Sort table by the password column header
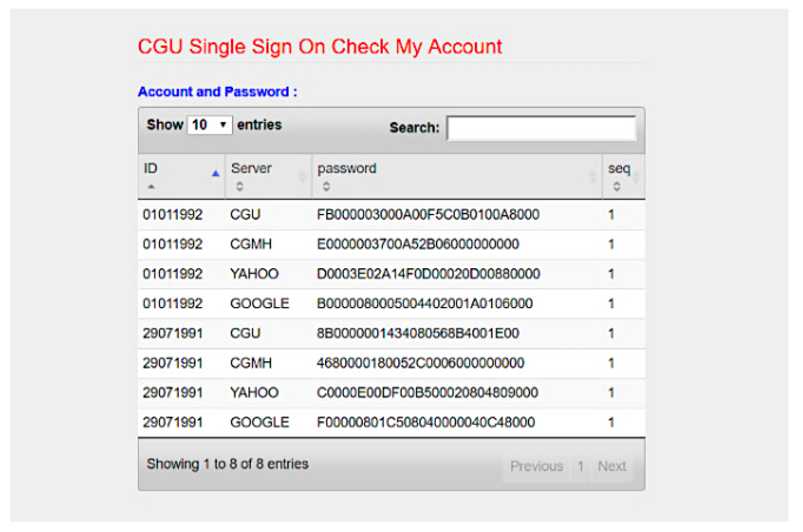 (x=347, y=169)
